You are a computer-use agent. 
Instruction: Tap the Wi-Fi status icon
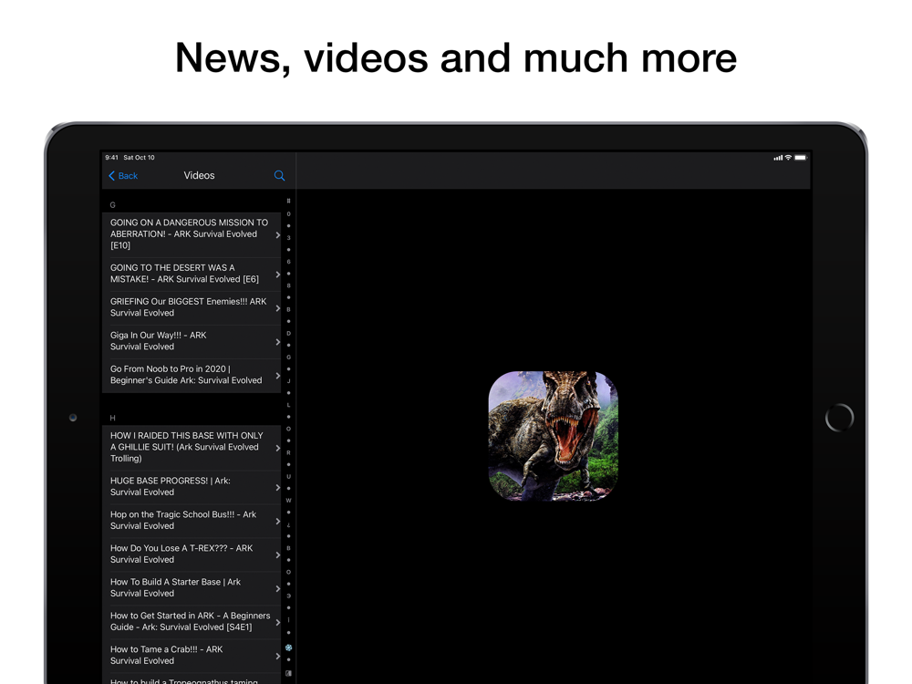[x=788, y=158]
